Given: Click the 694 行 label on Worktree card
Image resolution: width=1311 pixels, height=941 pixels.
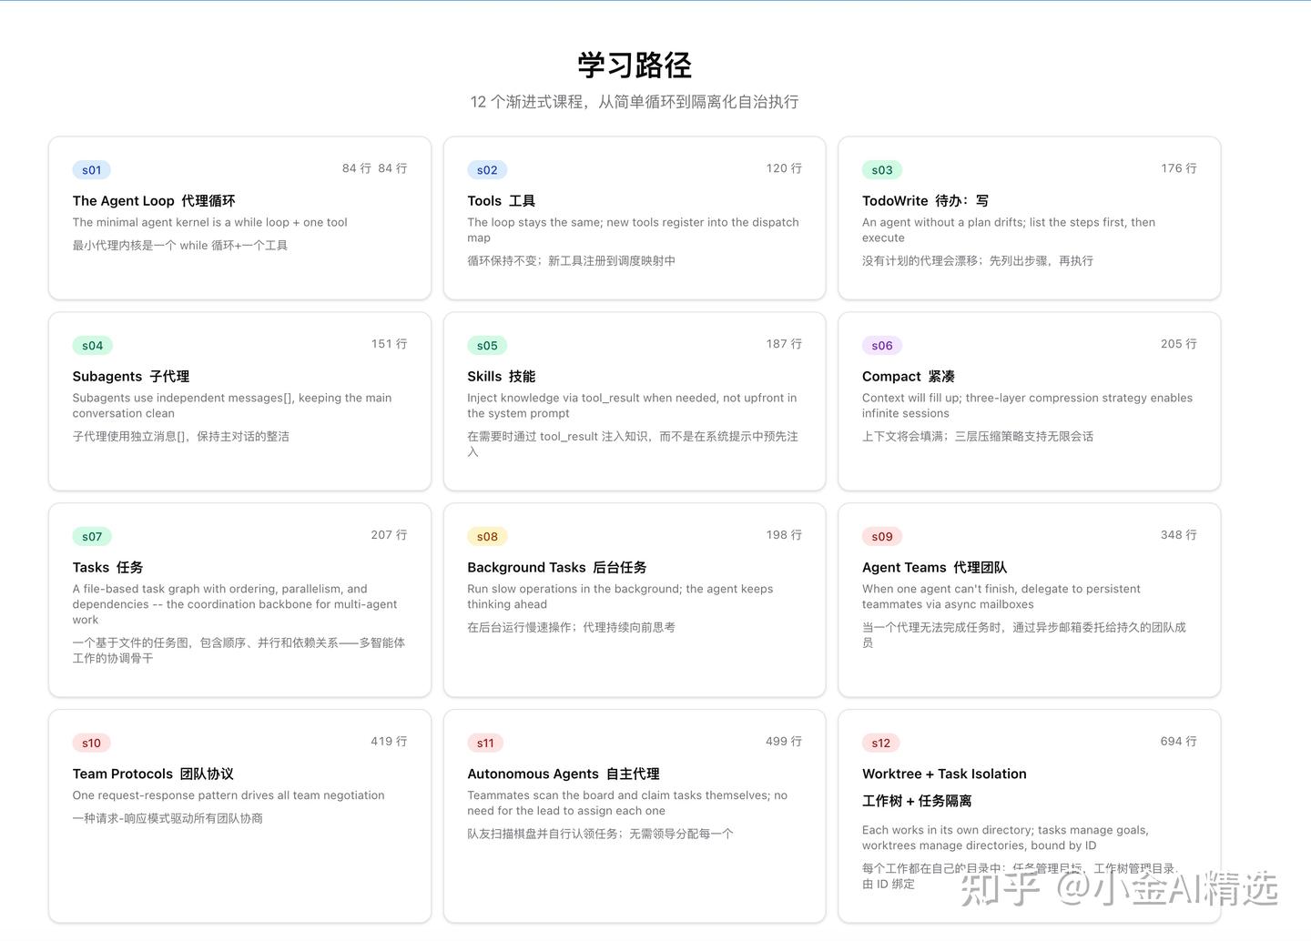Looking at the screenshot, I should coord(1178,742).
